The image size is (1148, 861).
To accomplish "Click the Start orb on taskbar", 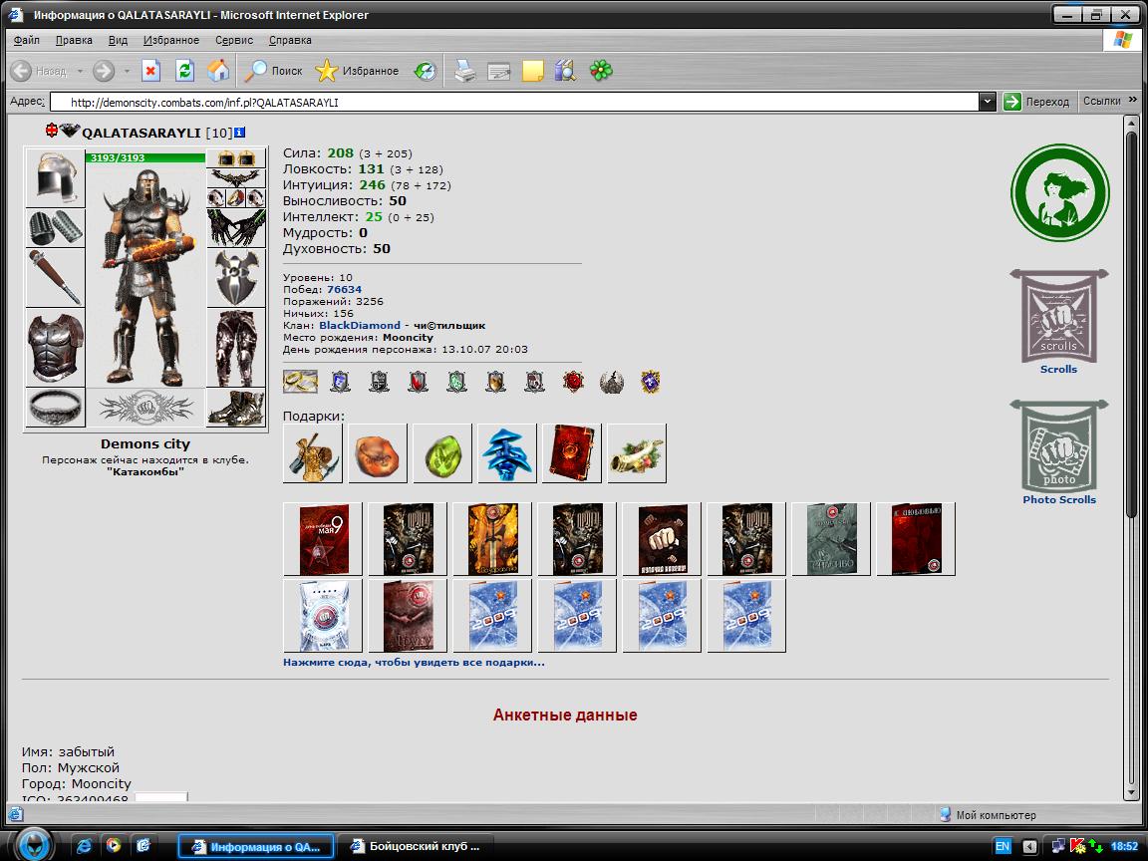I will 34,846.
